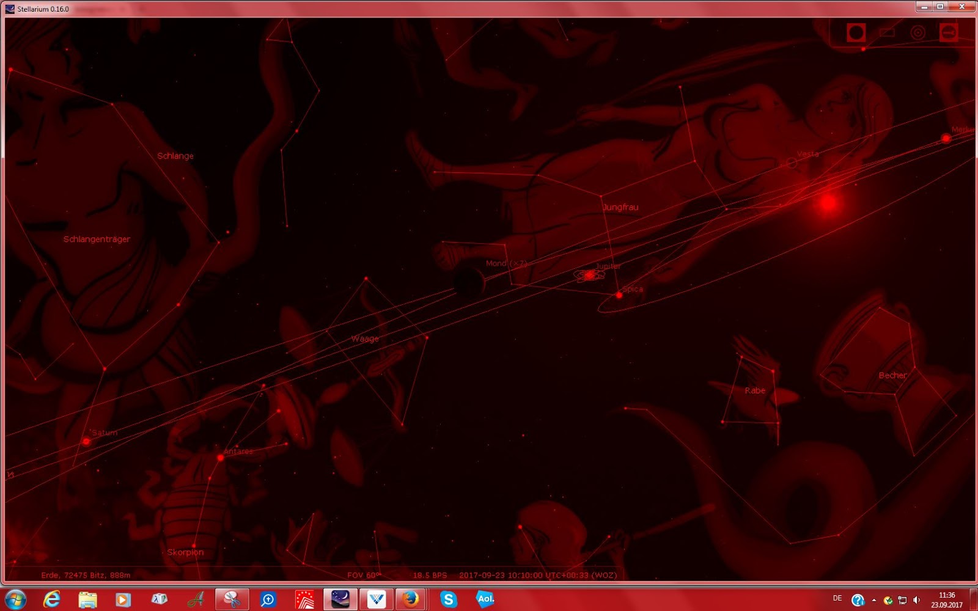Open the red starred-stripes taskbar icon
The width and height of the screenshot is (978, 611).
click(x=304, y=599)
